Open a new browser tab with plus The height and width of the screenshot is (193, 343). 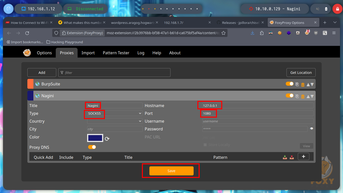325,23
